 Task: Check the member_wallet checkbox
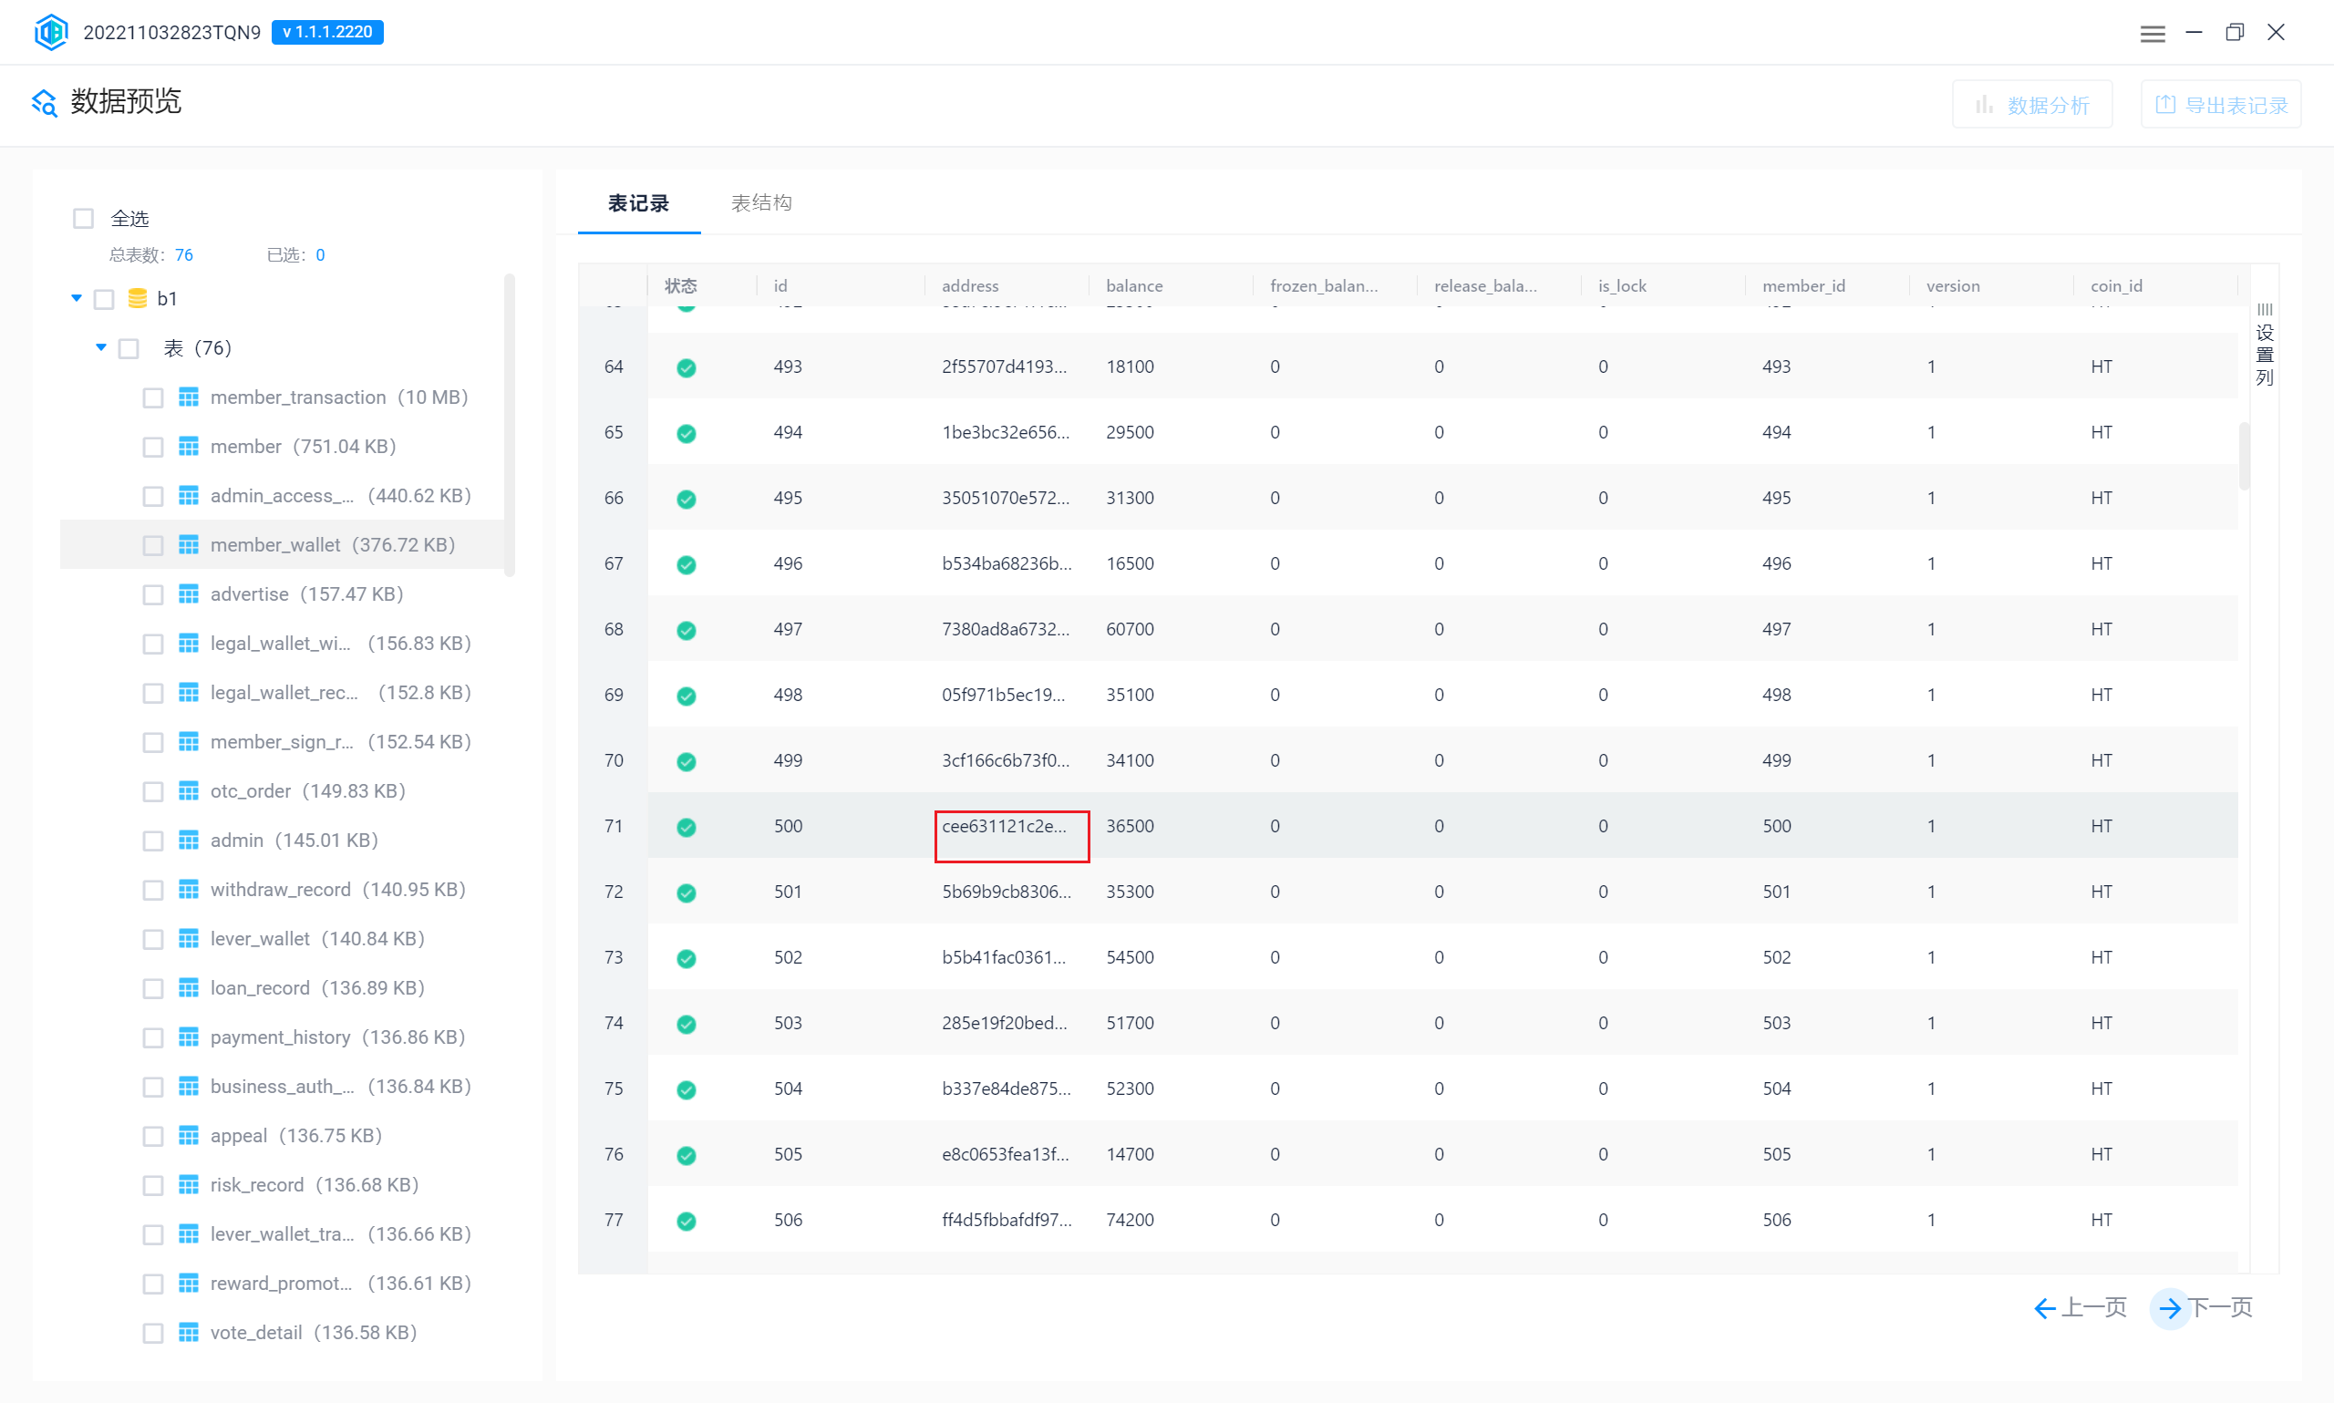(153, 545)
